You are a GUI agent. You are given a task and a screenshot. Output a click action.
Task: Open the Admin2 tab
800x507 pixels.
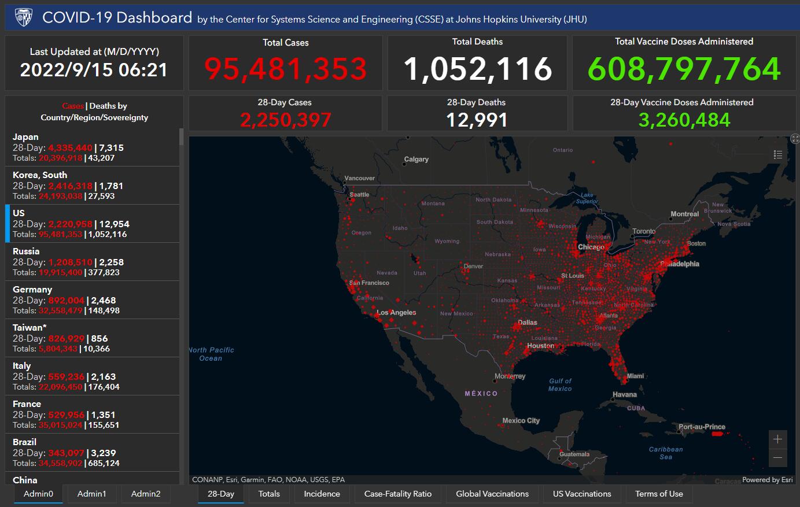click(x=146, y=494)
